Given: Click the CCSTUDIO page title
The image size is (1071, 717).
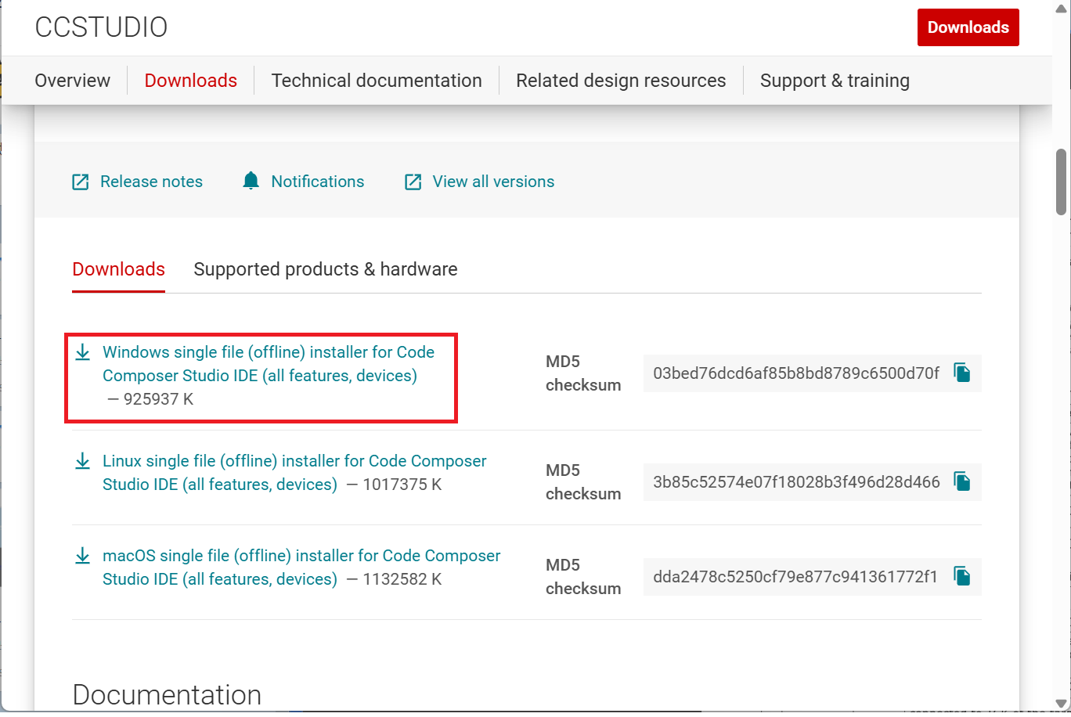Looking at the screenshot, I should click(101, 27).
